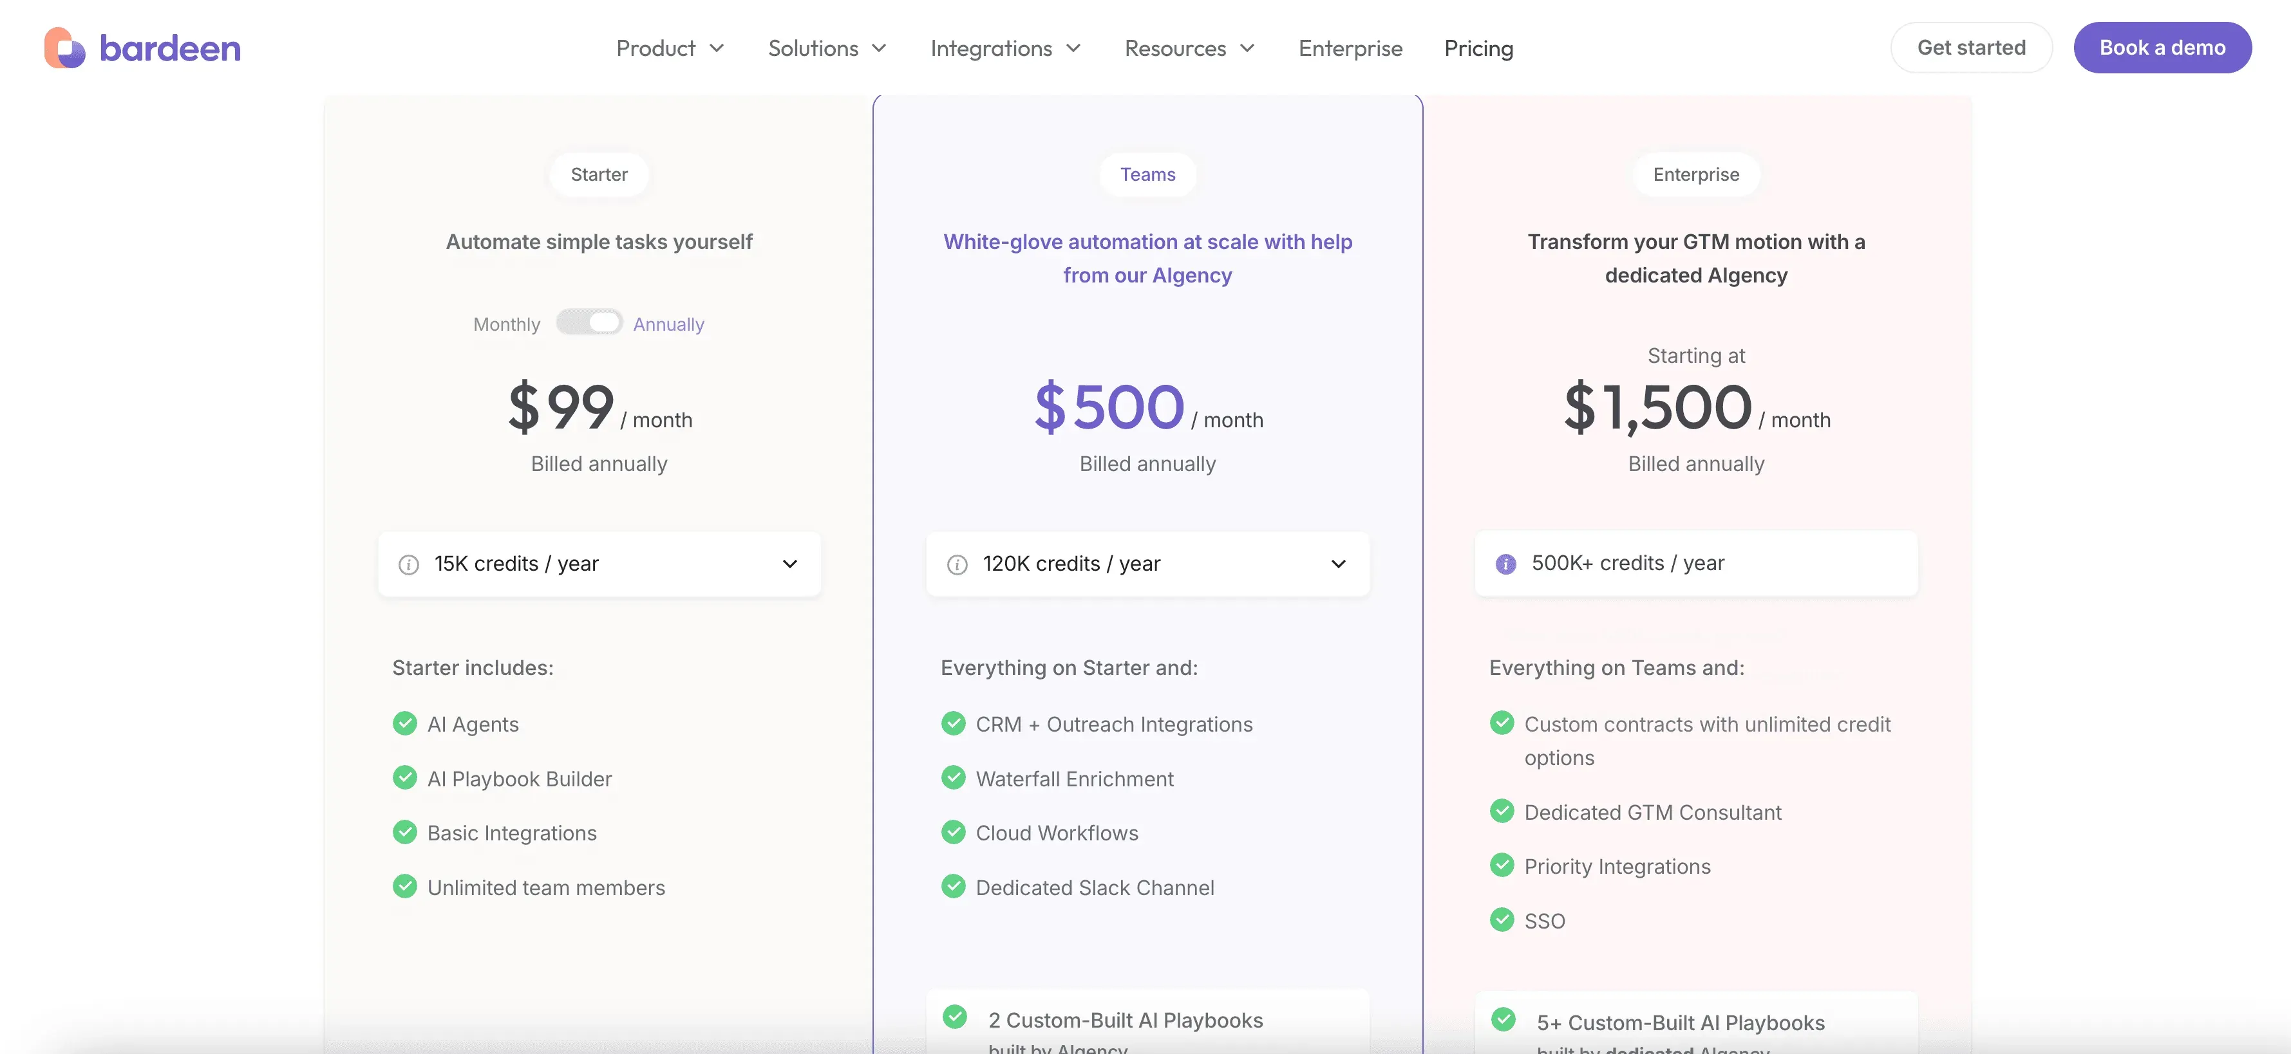The height and width of the screenshot is (1054, 2291).
Task: Go to the Pricing nav page
Action: coord(1478,48)
